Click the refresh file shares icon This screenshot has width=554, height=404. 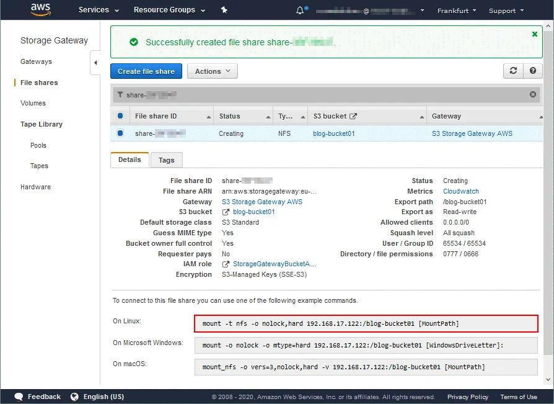click(x=513, y=71)
